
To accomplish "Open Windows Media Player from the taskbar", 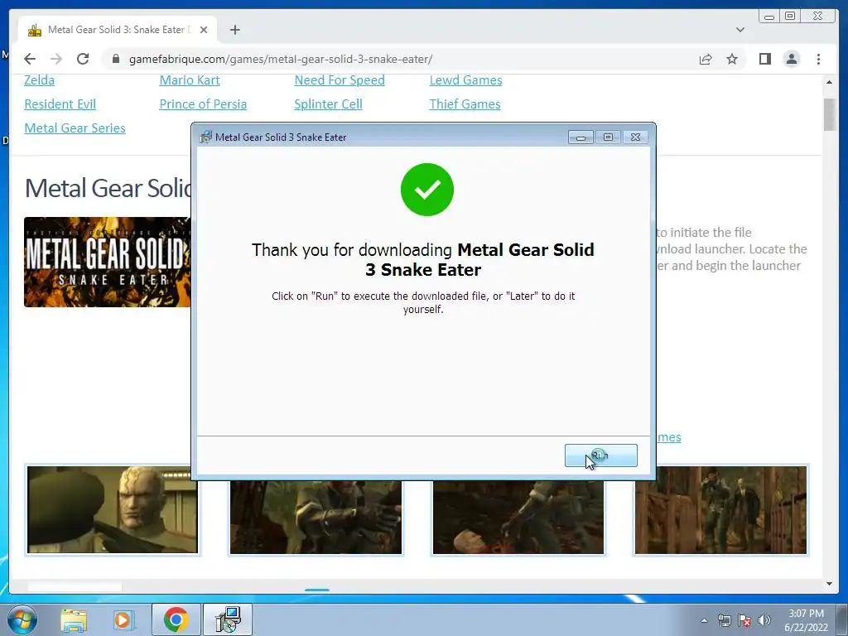I will [x=123, y=619].
